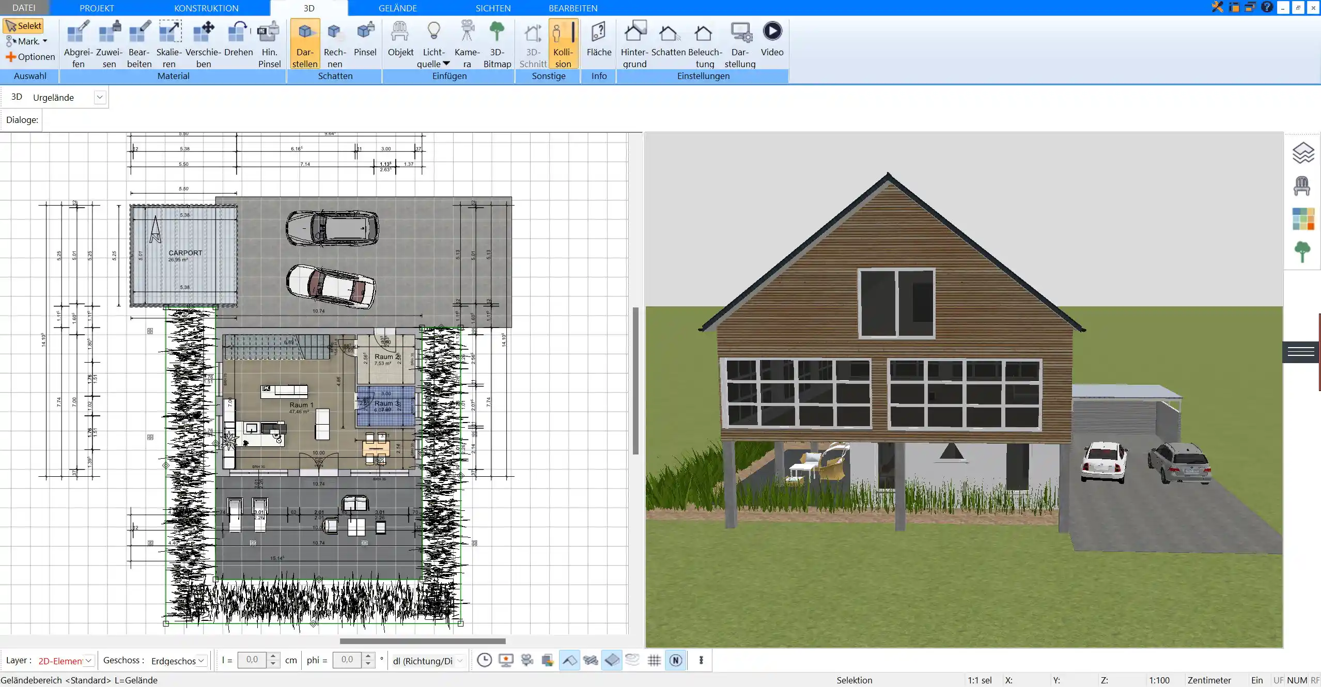
Task: Insert a Kamera
Action: pyautogui.click(x=467, y=44)
